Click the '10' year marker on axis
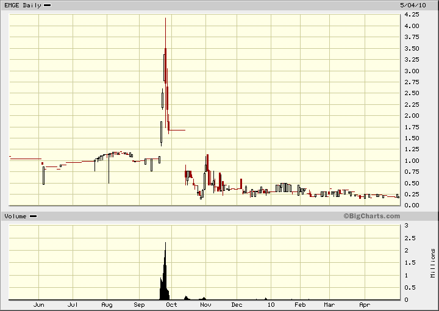 271,304
